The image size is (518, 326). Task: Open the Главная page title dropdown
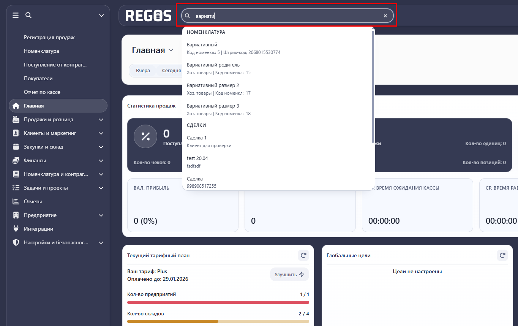tap(171, 50)
